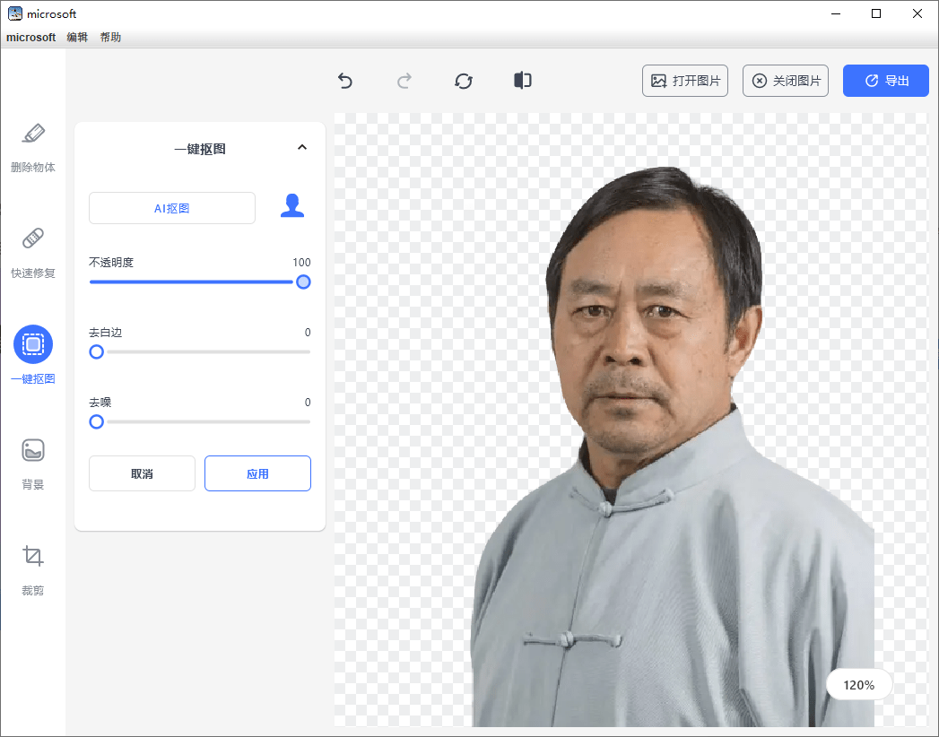The width and height of the screenshot is (939, 737).
Task: Open the 帮助 (Help) menu
Action: 110,37
